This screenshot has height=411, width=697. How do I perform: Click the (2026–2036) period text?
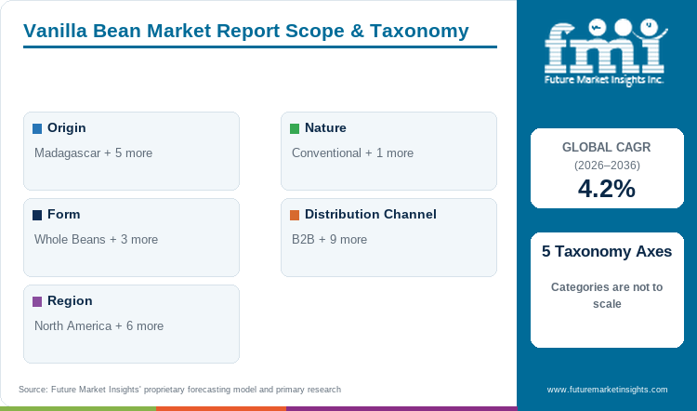[x=607, y=166]
